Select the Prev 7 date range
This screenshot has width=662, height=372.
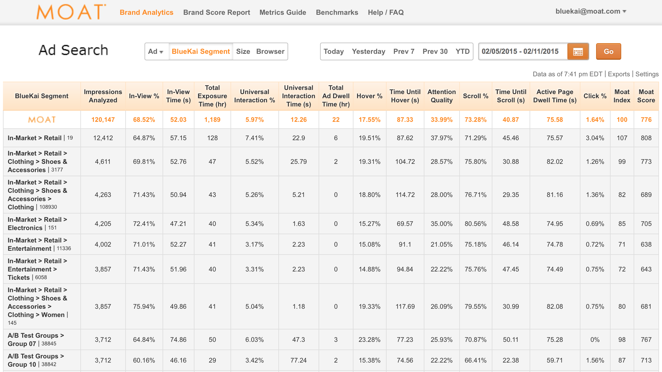pos(404,52)
